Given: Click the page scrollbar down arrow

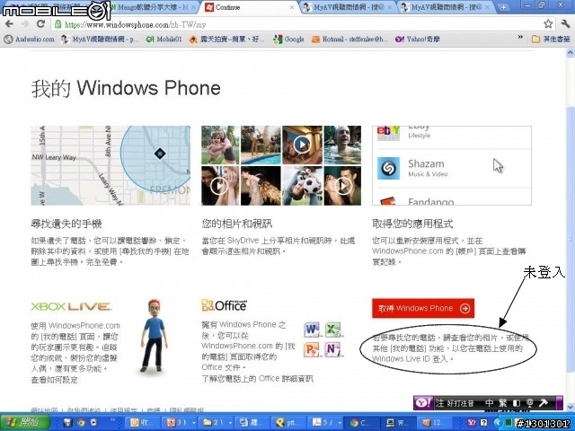Looking at the screenshot, I should coord(571,407).
